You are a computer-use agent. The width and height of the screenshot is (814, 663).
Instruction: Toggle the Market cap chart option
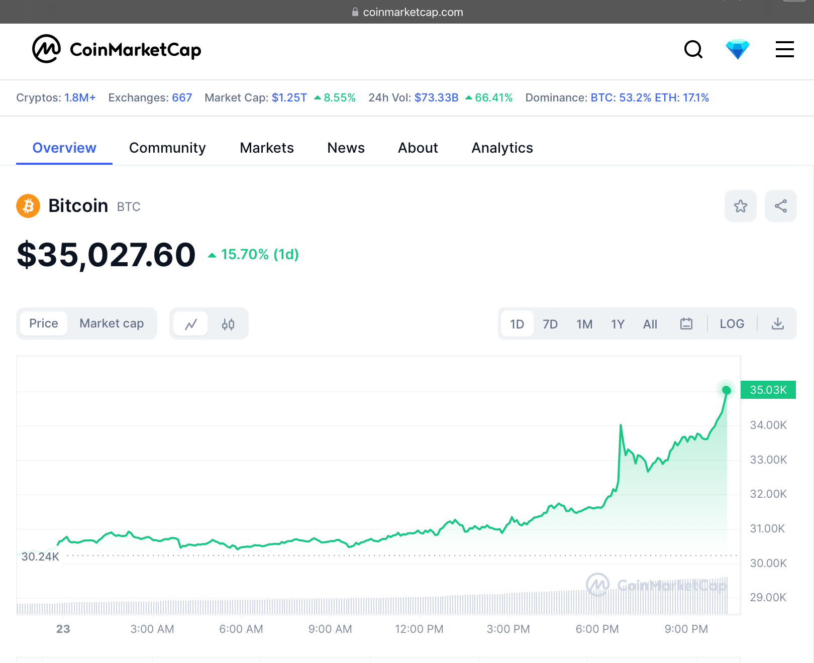coord(112,323)
